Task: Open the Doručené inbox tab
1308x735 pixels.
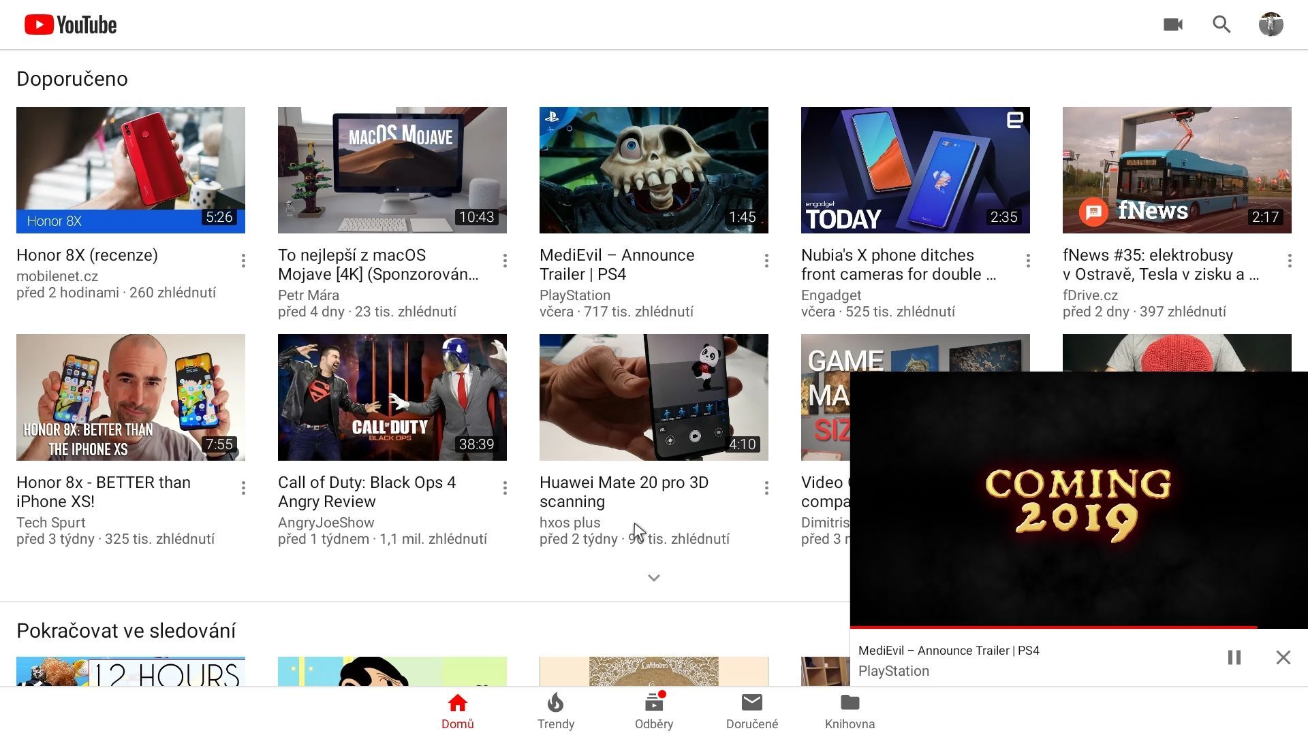Action: (752, 711)
